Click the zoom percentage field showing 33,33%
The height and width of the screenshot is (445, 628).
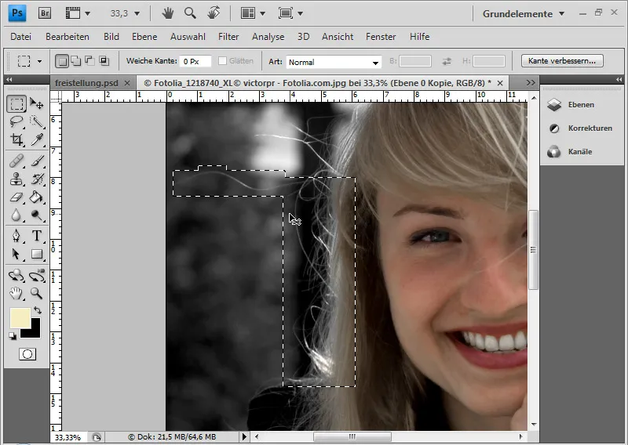tap(68, 437)
